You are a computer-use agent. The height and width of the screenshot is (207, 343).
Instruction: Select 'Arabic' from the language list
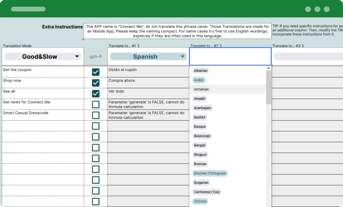(x=199, y=80)
